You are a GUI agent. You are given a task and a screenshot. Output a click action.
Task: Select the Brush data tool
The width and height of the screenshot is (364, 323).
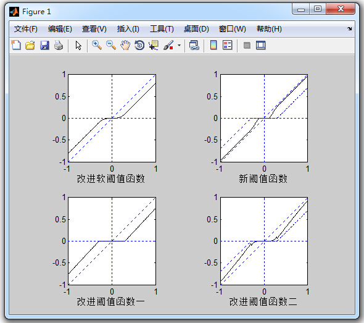(168, 45)
